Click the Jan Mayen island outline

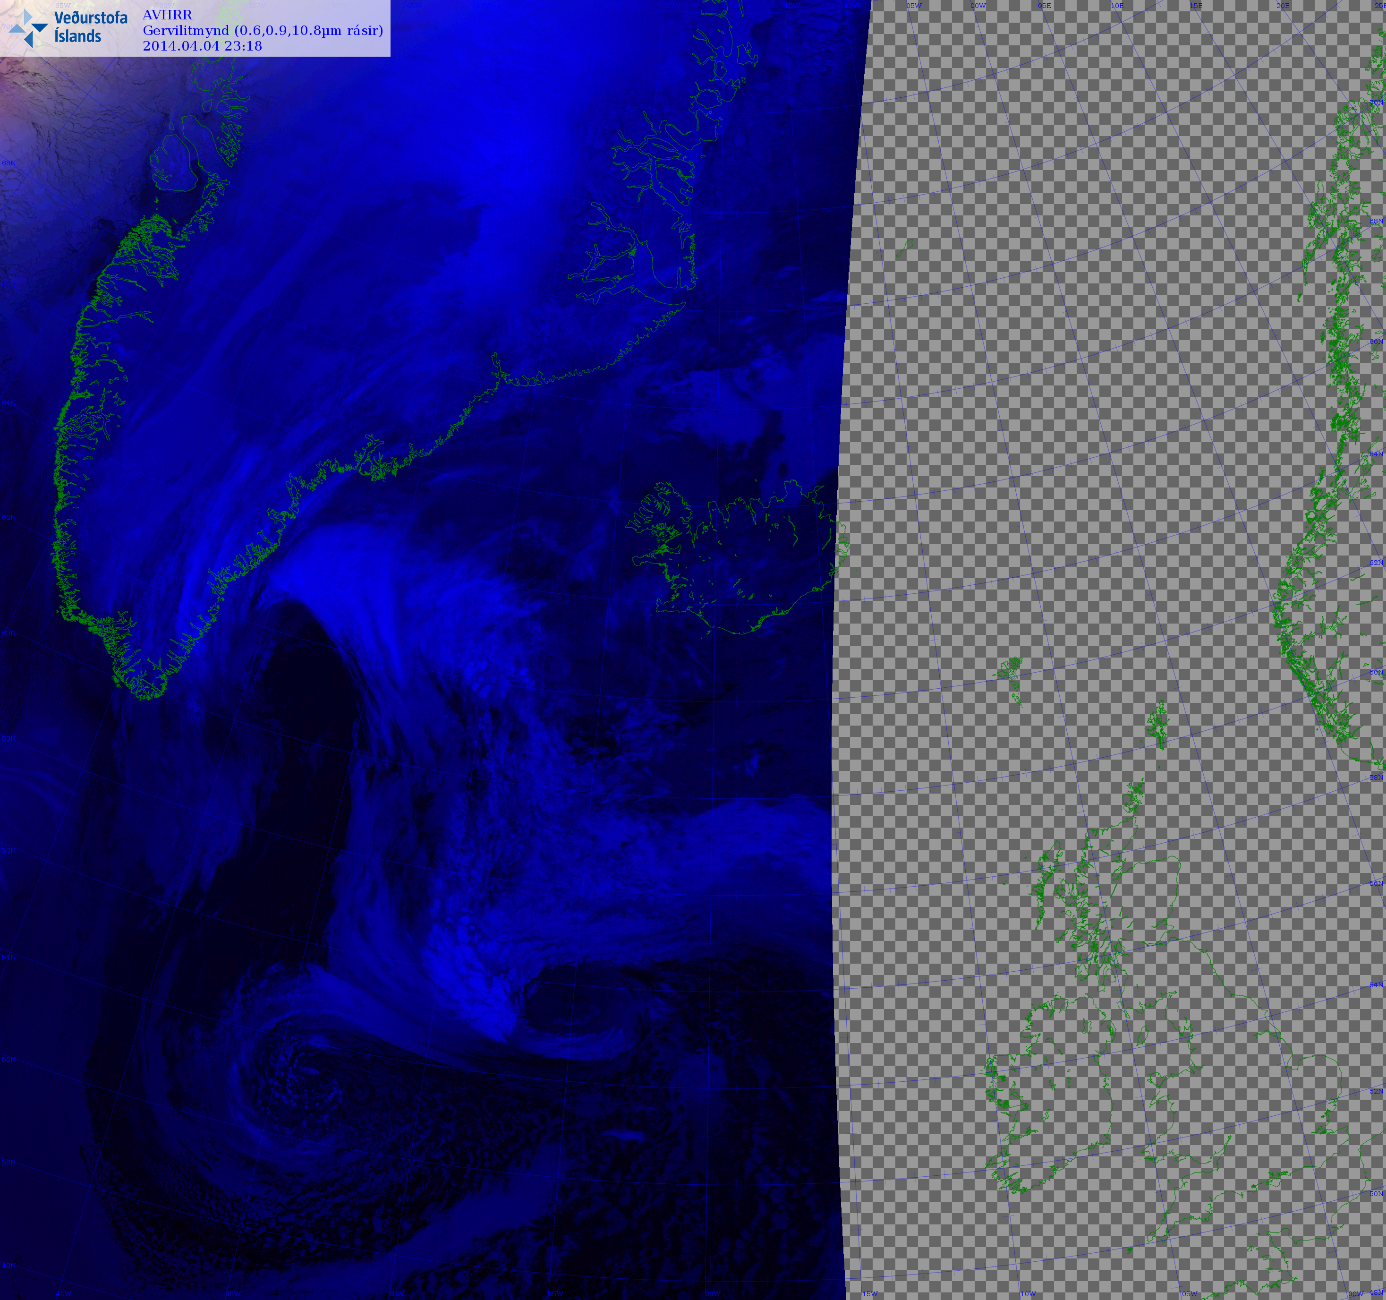(905, 248)
